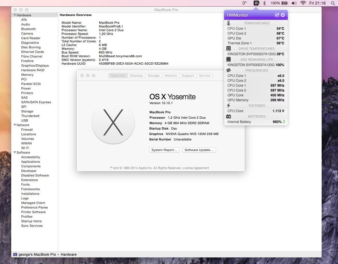Screen dimensions: 338x264
Task: Collapse the Network section triangle
Action: click(15, 125)
